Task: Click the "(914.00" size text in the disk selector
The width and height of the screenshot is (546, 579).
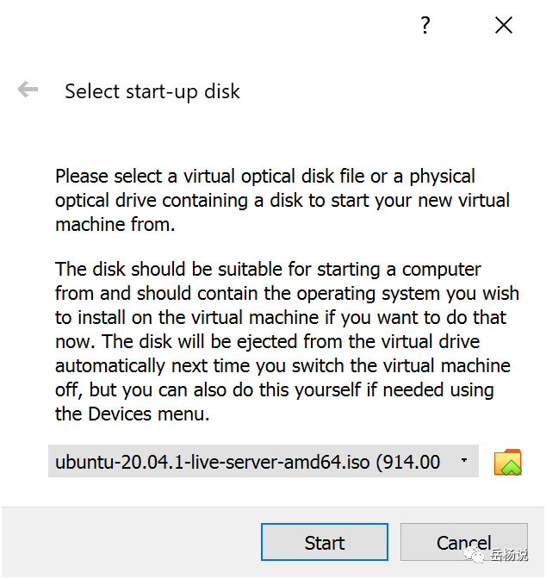Action: (410, 462)
